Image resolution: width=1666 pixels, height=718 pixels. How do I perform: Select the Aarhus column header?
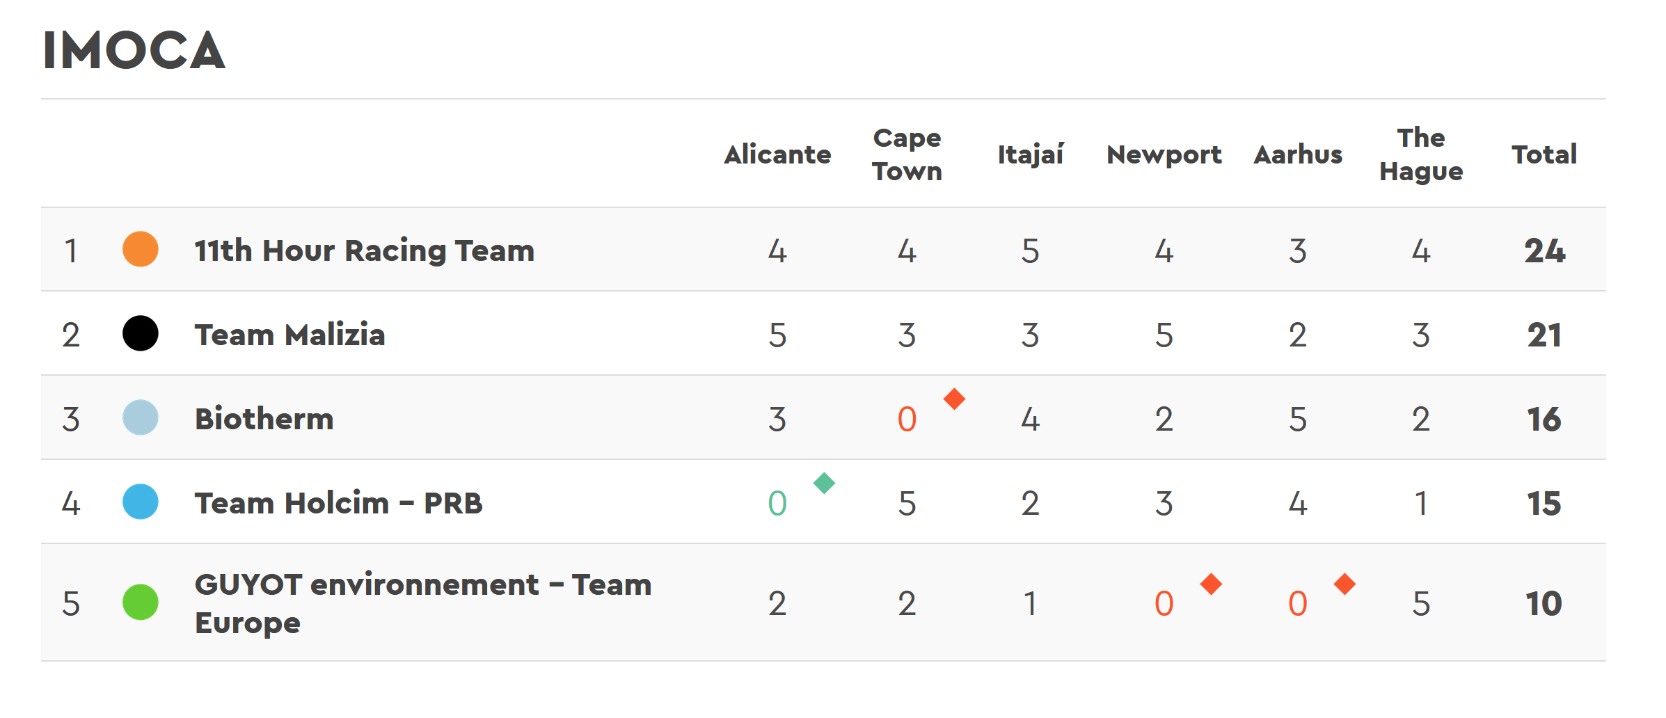1298,154
